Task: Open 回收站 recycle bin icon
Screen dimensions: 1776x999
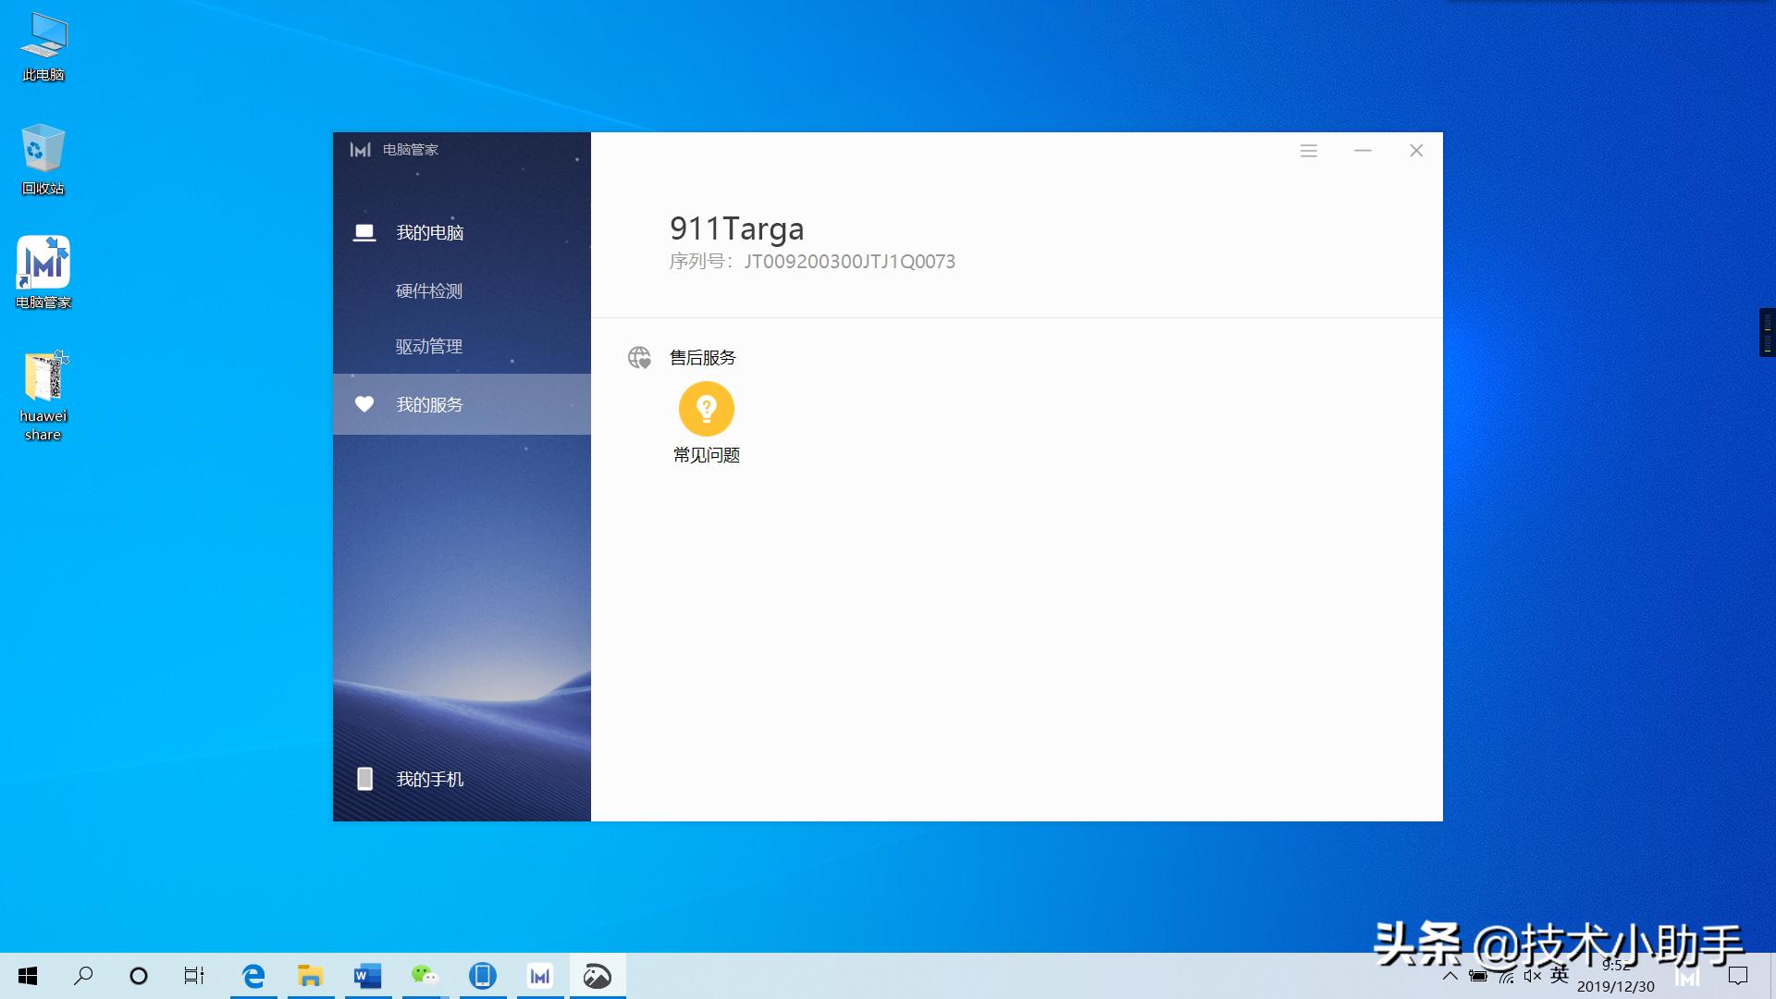Action: 43,150
